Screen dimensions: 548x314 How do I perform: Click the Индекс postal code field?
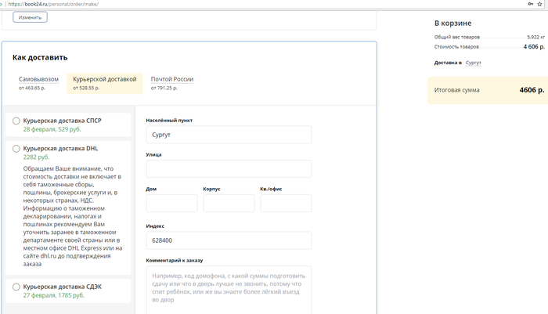[229, 240]
